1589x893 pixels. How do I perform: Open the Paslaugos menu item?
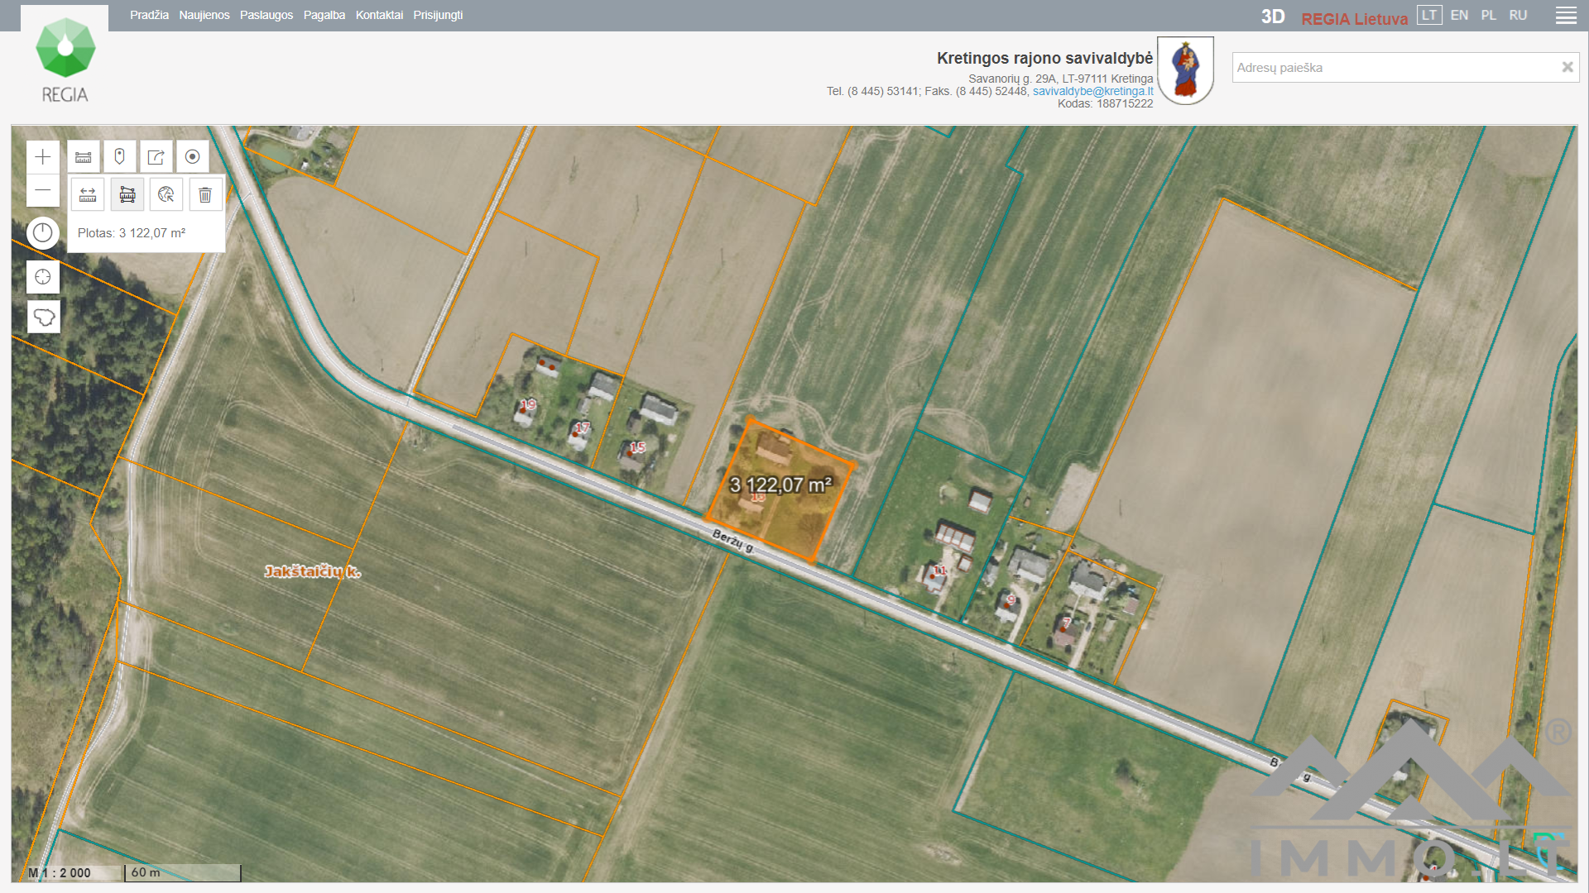266,15
